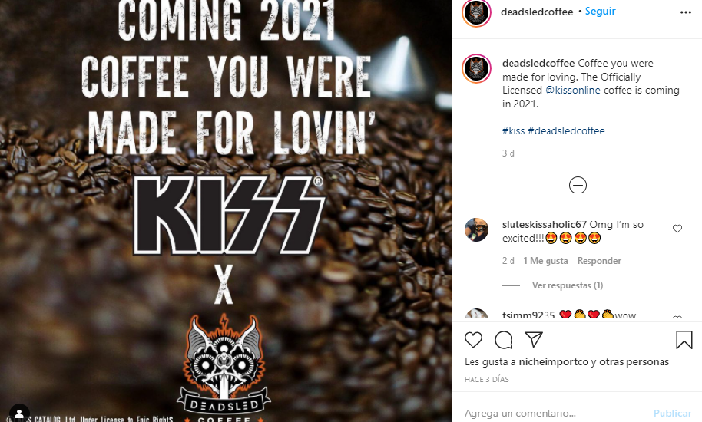The image size is (702, 422).
Task: Open deadsledcoffee header profile avatar
Action: [x=476, y=12]
